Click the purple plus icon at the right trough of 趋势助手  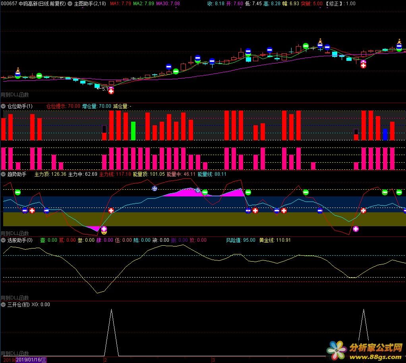pyautogui.click(x=356, y=229)
